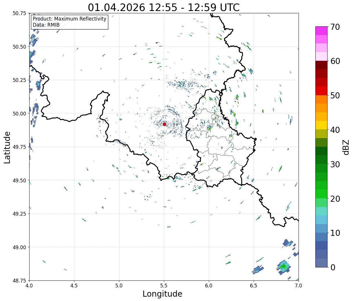Click the yellow 40 dBZ colorbar segment
This screenshot has width=353, height=301.
tap(321, 125)
